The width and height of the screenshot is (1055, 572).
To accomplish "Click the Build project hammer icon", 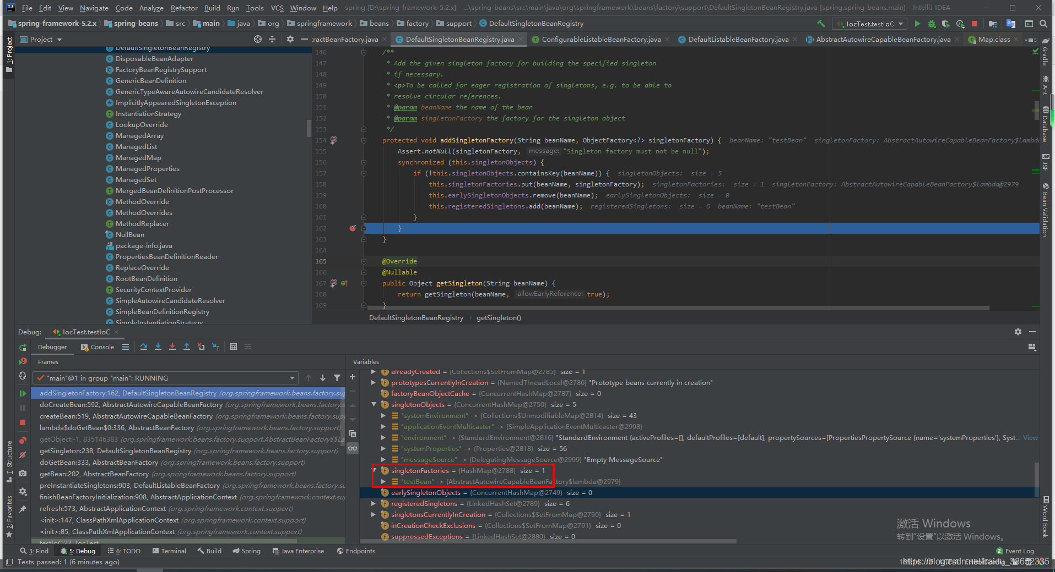I will 821,24.
